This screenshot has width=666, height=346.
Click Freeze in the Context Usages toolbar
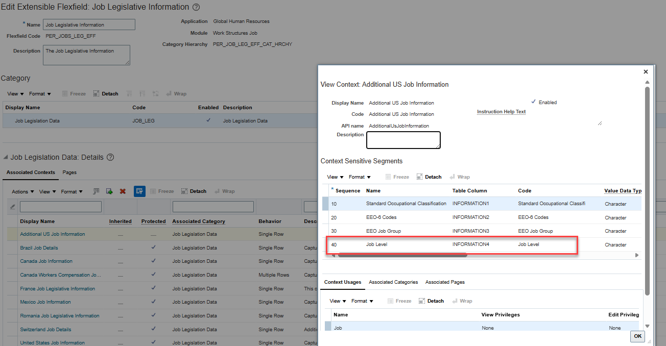[x=399, y=301]
